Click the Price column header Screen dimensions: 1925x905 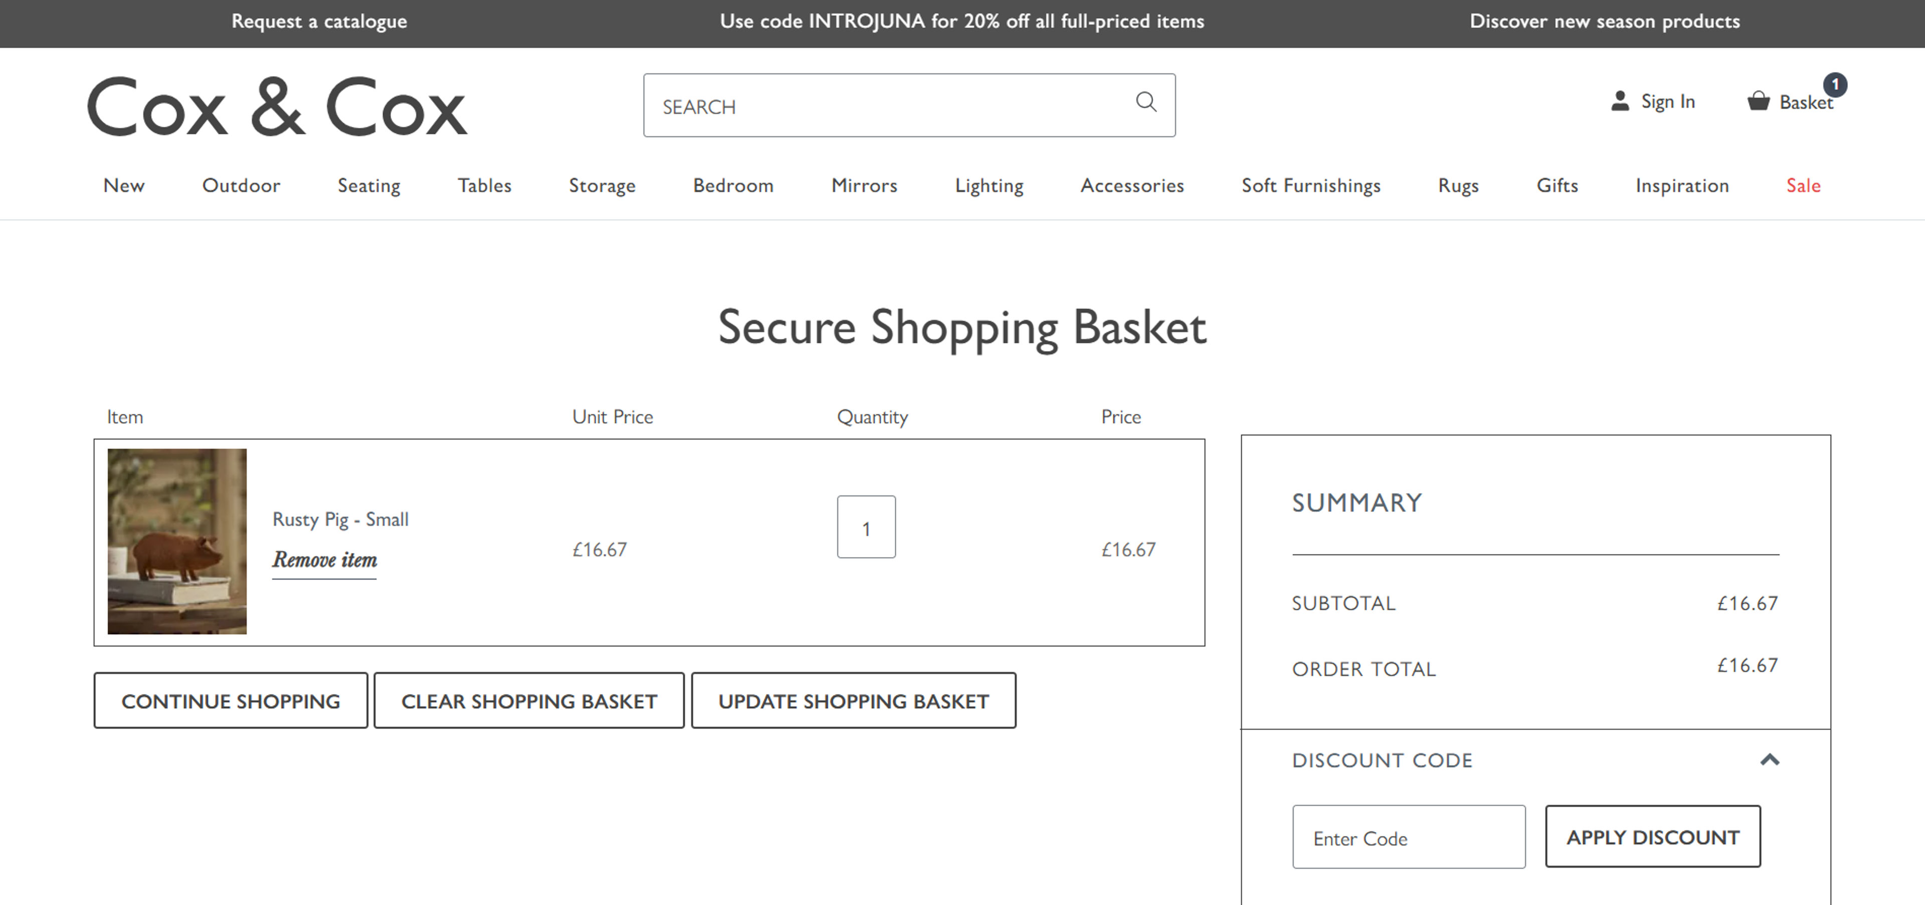coord(1121,417)
